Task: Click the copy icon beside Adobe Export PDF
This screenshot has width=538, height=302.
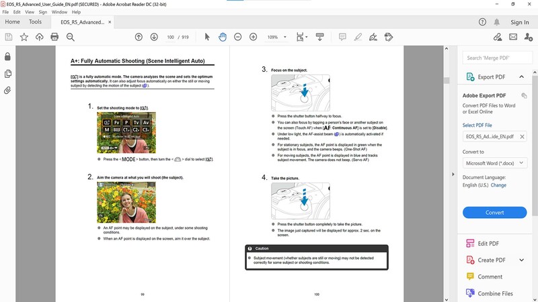Action: pyautogui.click(x=524, y=95)
